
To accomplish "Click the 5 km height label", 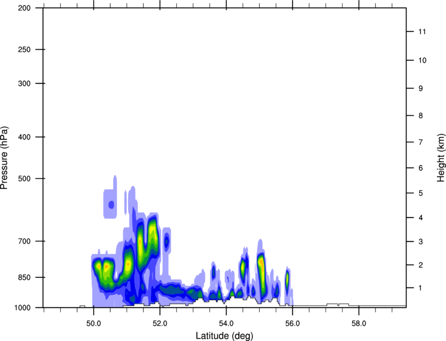I will 421,193.
